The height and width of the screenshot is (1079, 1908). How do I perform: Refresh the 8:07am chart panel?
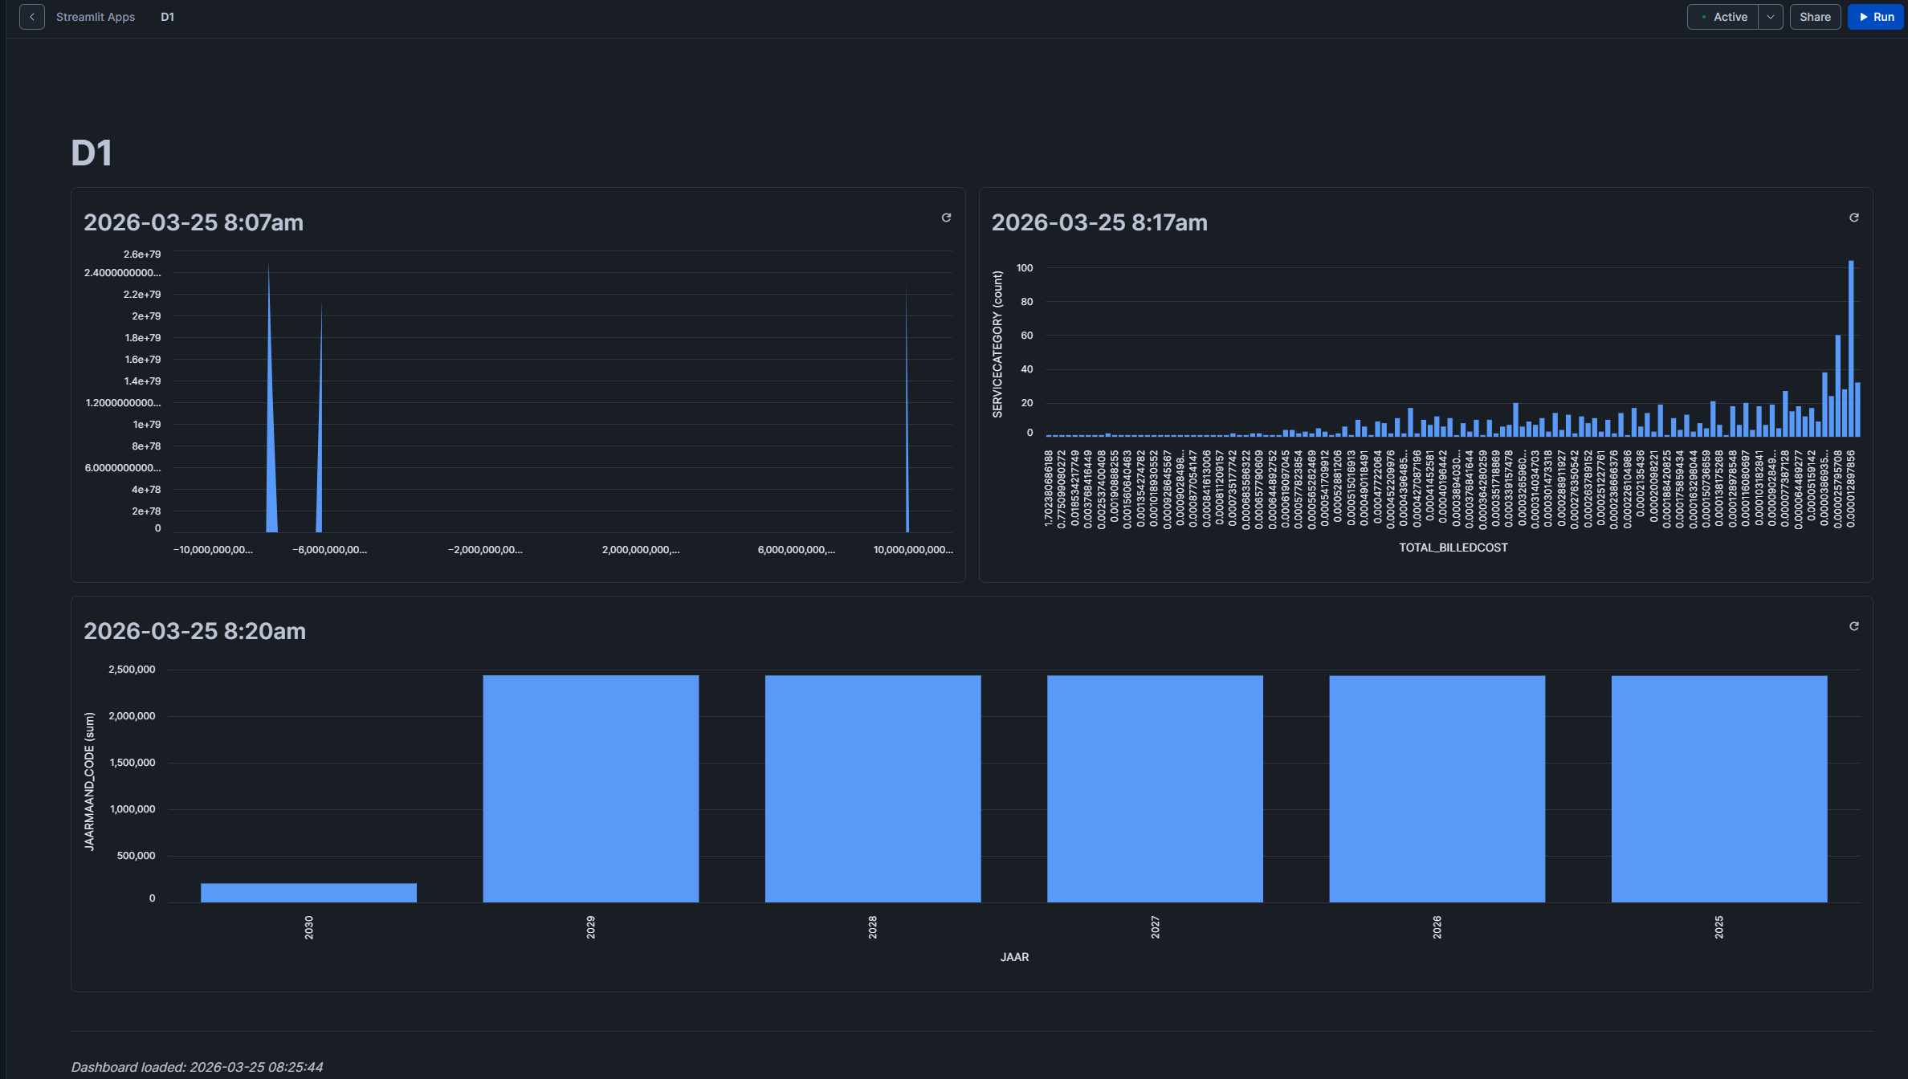946,218
